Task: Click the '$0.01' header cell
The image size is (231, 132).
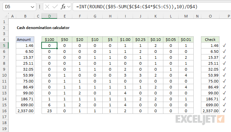Action: coord(186,40)
